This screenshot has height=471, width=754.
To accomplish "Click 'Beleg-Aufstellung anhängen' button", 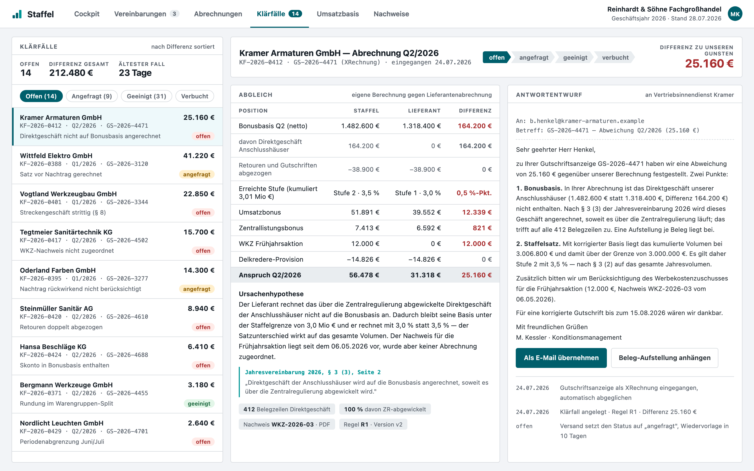I will [664, 358].
